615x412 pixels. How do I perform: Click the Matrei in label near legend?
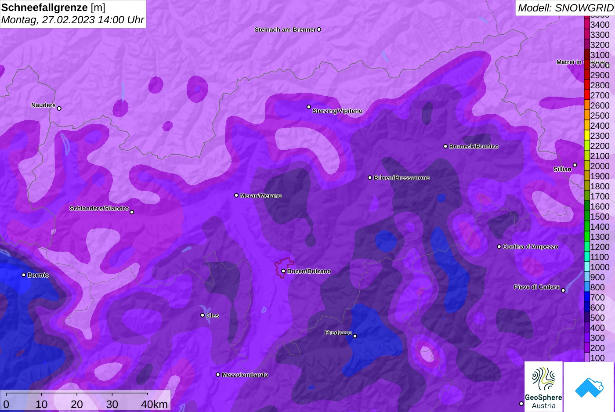point(569,62)
